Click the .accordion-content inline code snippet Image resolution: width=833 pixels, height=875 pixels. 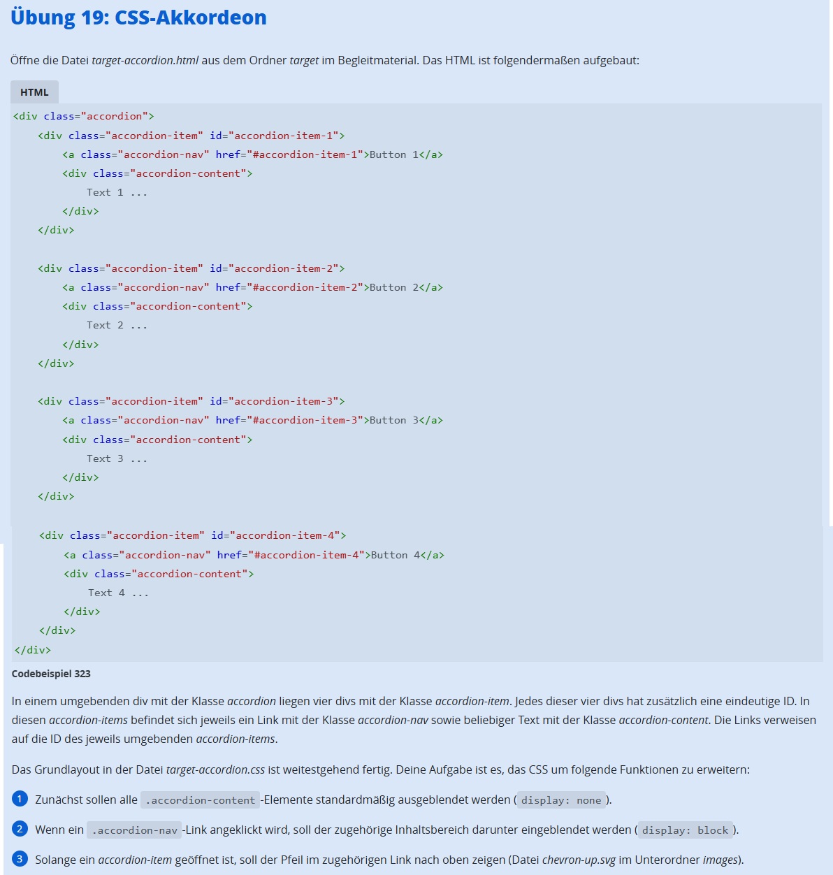coord(200,800)
